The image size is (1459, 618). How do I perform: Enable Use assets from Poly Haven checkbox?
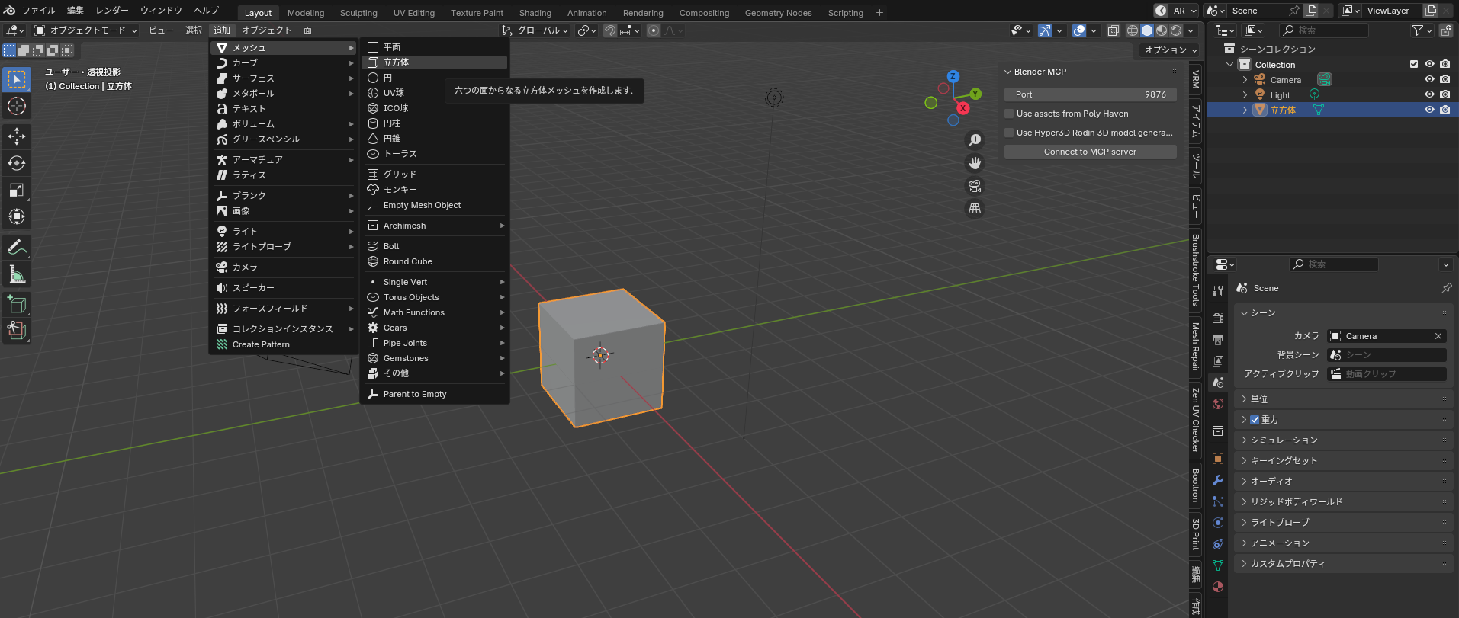click(1009, 114)
